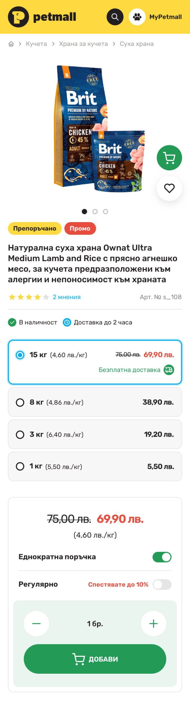Viewport: 190px width, 708px height.
Task: Add to cart with green cart icon
Action: coord(169,158)
